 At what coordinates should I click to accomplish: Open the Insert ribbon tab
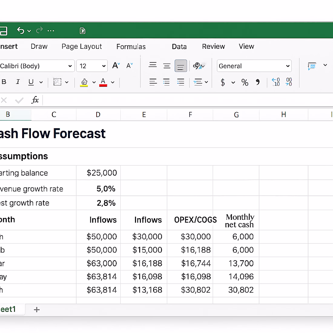[x=9, y=46]
